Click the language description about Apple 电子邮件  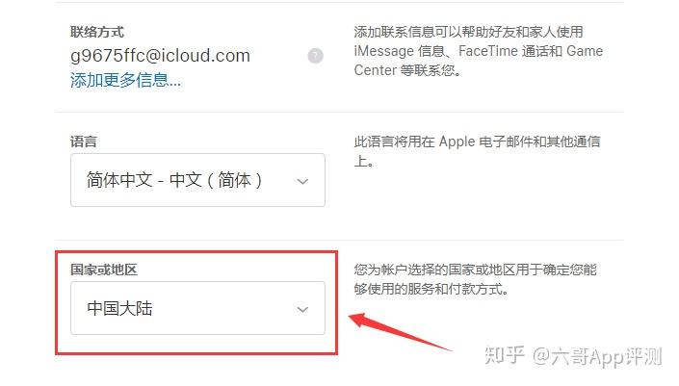click(477, 151)
